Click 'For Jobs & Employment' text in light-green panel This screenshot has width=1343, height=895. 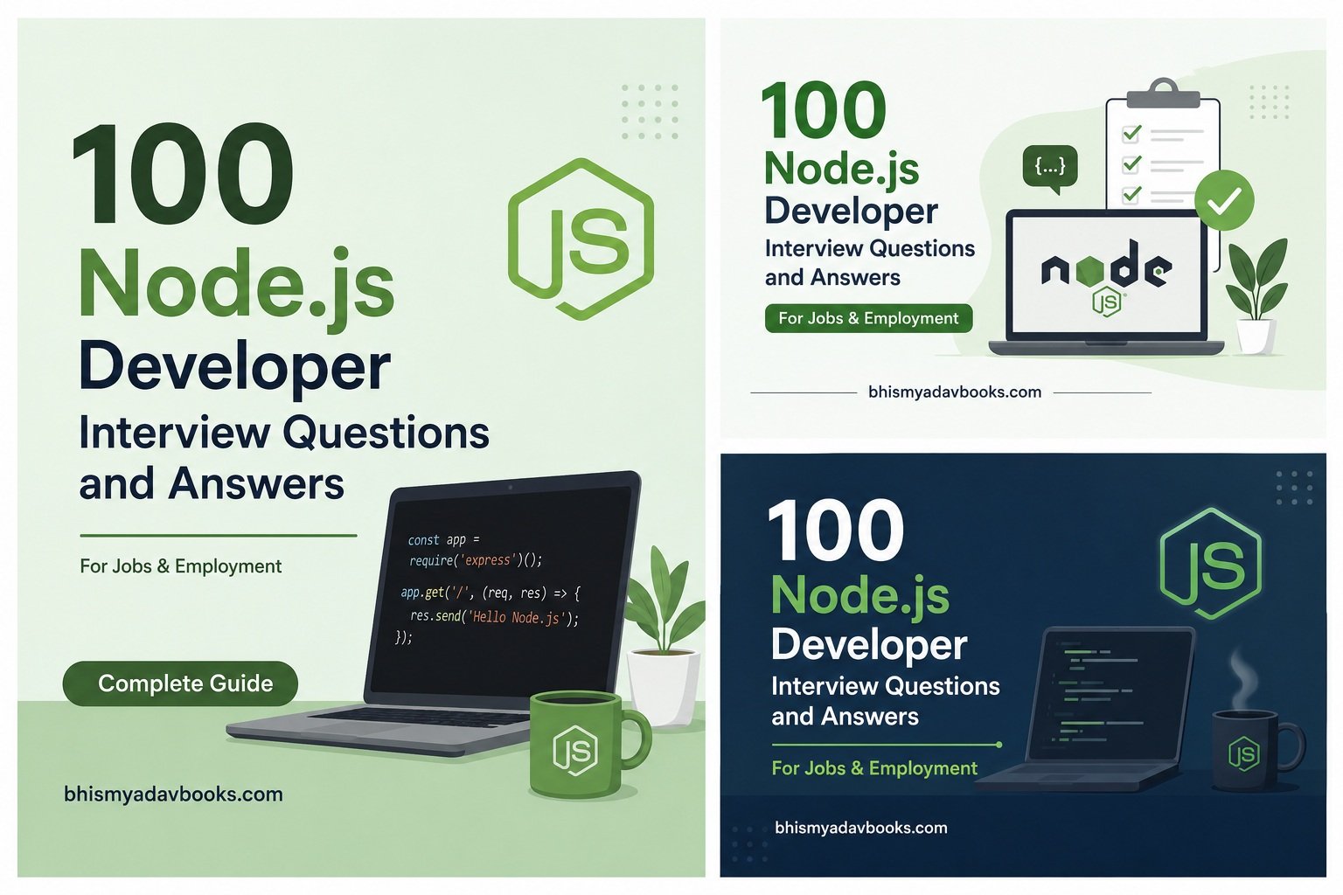point(180,566)
